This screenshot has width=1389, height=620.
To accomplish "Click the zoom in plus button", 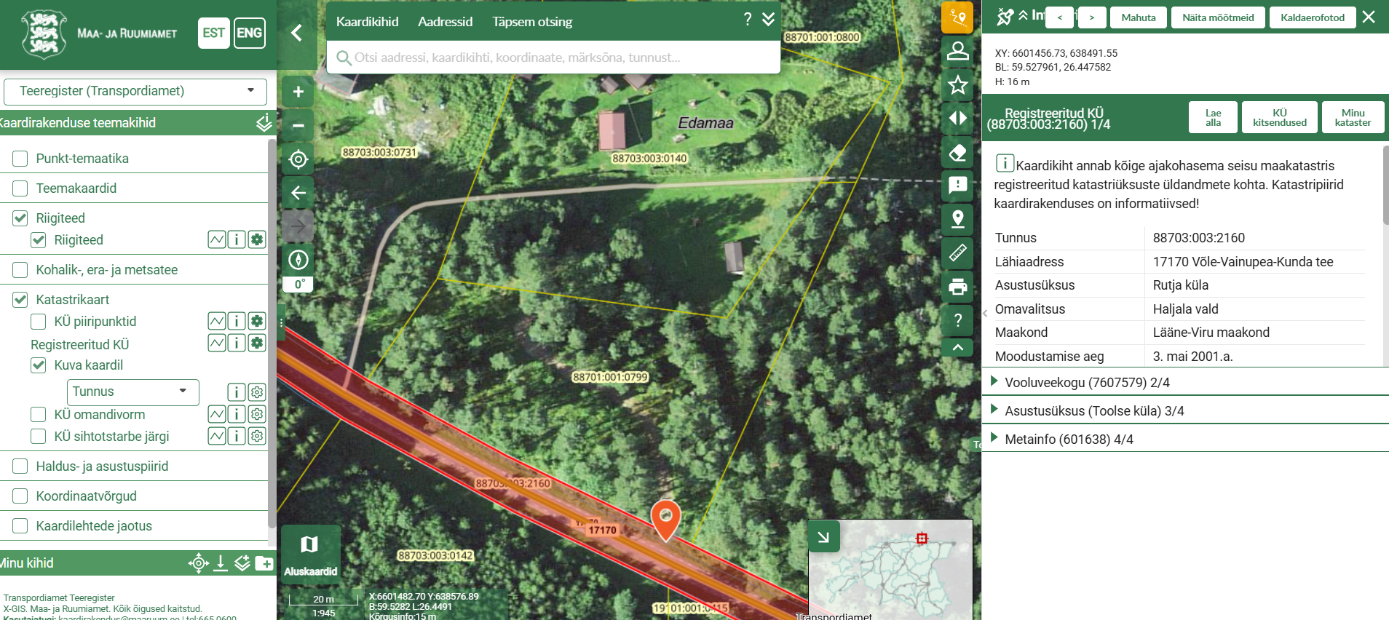I will tap(298, 92).
